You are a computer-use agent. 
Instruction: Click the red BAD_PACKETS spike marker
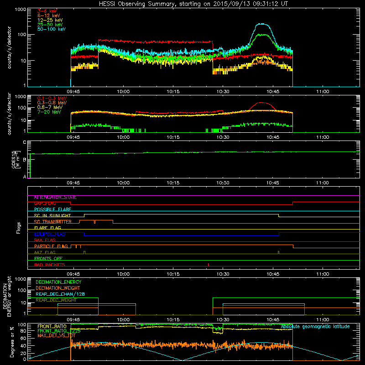click(209, 265)
